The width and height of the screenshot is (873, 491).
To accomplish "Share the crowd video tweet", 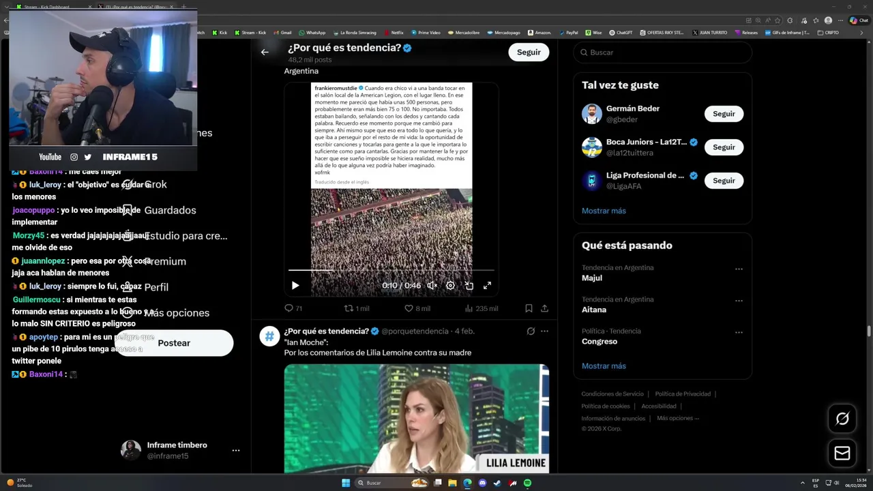I will pos(544,308).
